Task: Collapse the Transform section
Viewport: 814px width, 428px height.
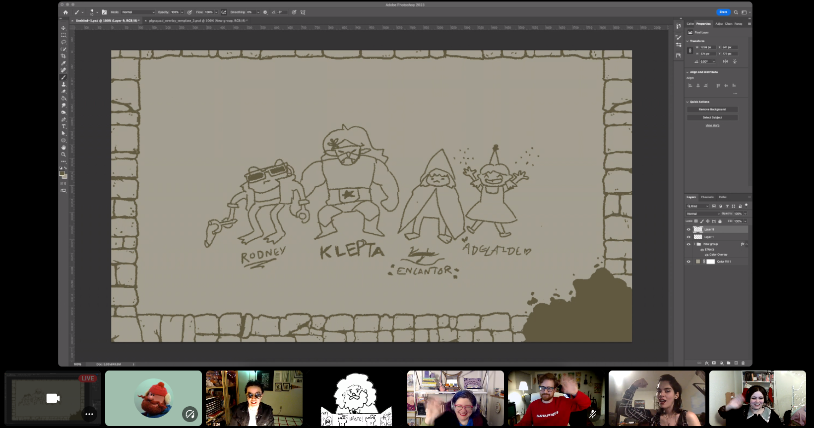Action: pos(688,41)
